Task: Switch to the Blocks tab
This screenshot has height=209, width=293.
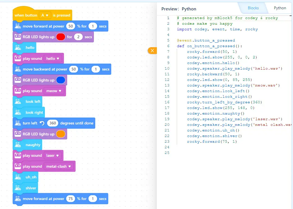Action: pos(253,8)
